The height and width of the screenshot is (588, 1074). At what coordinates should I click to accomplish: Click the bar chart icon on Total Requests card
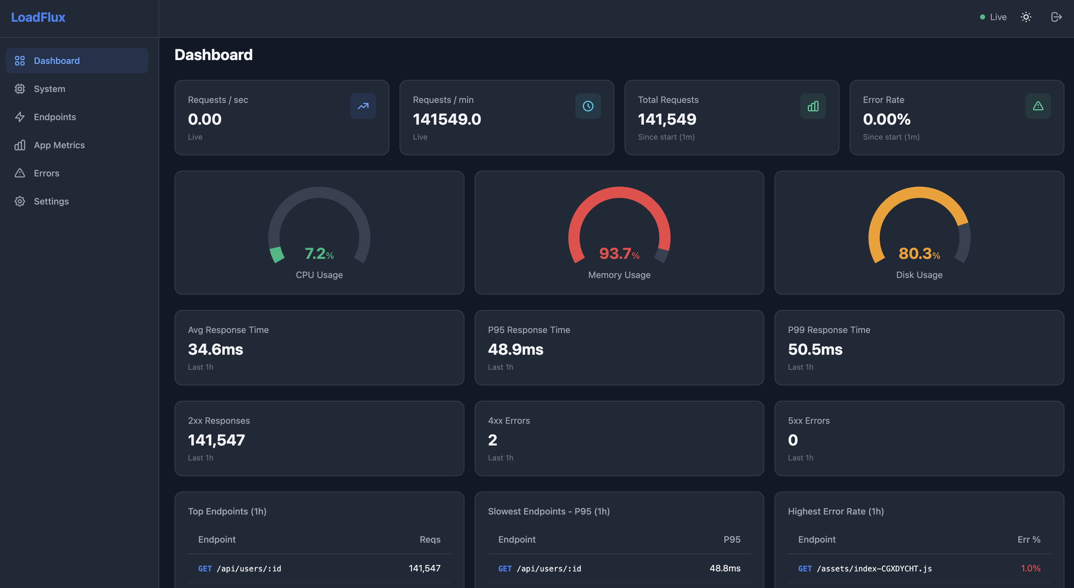pyautogui.click(x=813, y=106)
